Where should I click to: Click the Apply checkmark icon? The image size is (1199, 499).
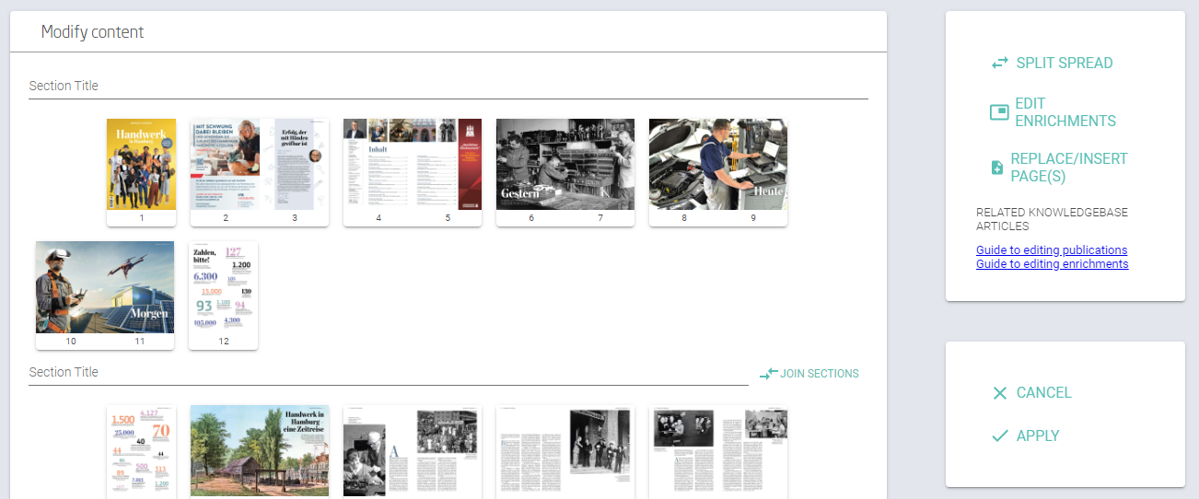[999, 436]
